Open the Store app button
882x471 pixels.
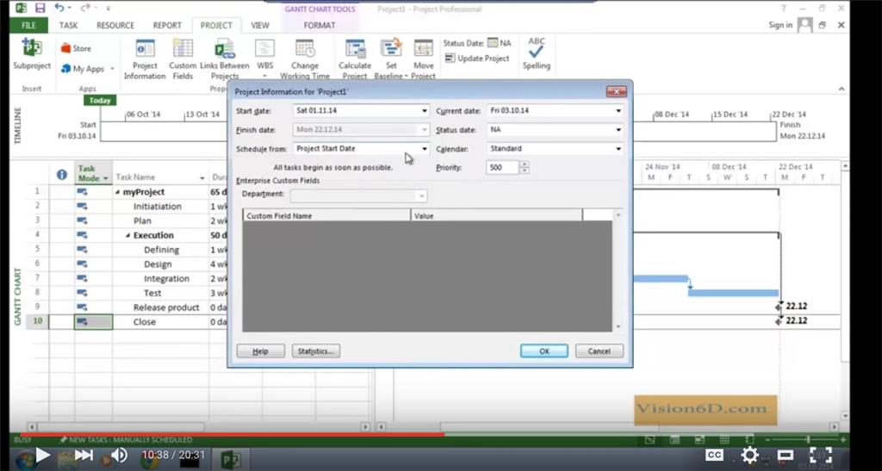coord(76,48)
